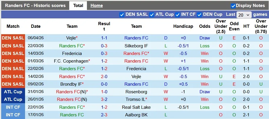Screen dimensions: 269x119
Task: Click the Rosenborg team link
Action: tap(136, 92)
